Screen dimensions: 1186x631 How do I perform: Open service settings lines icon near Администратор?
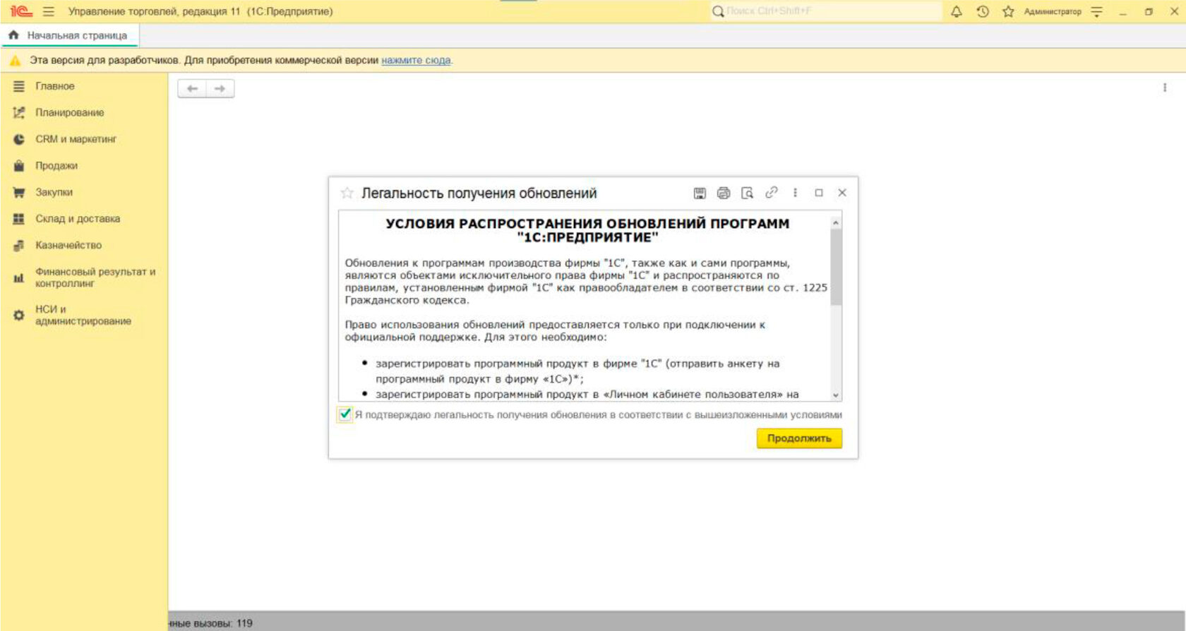point(1096,11)
